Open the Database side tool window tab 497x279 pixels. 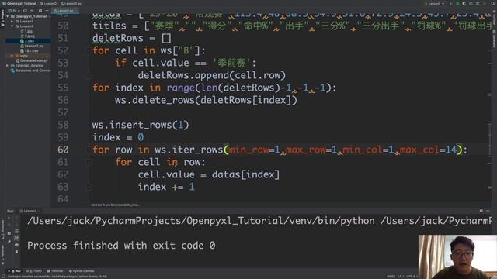click(x=494, y=39)
